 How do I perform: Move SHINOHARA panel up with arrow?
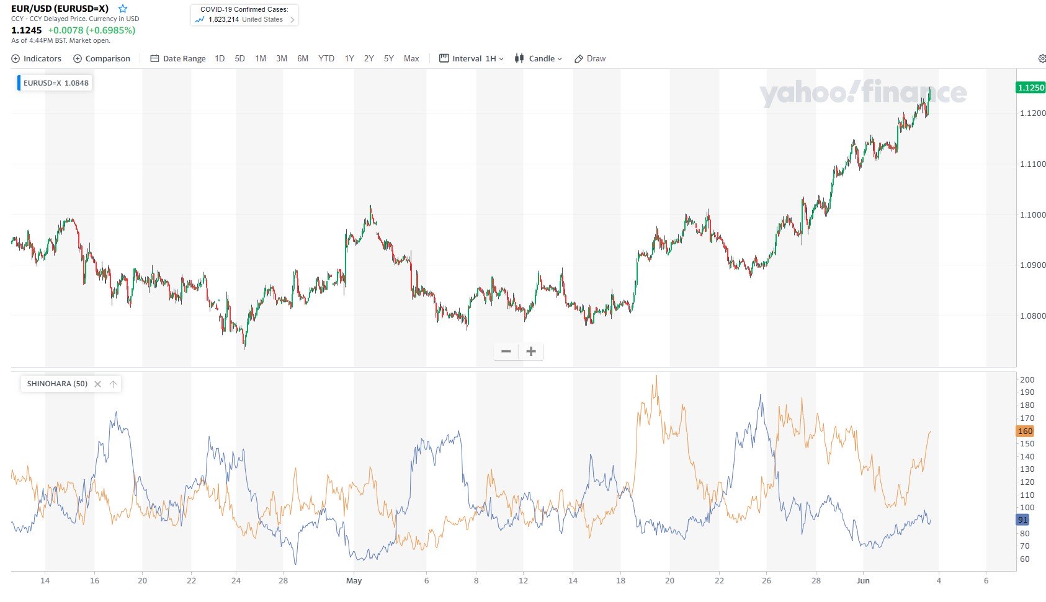point(113,384)
